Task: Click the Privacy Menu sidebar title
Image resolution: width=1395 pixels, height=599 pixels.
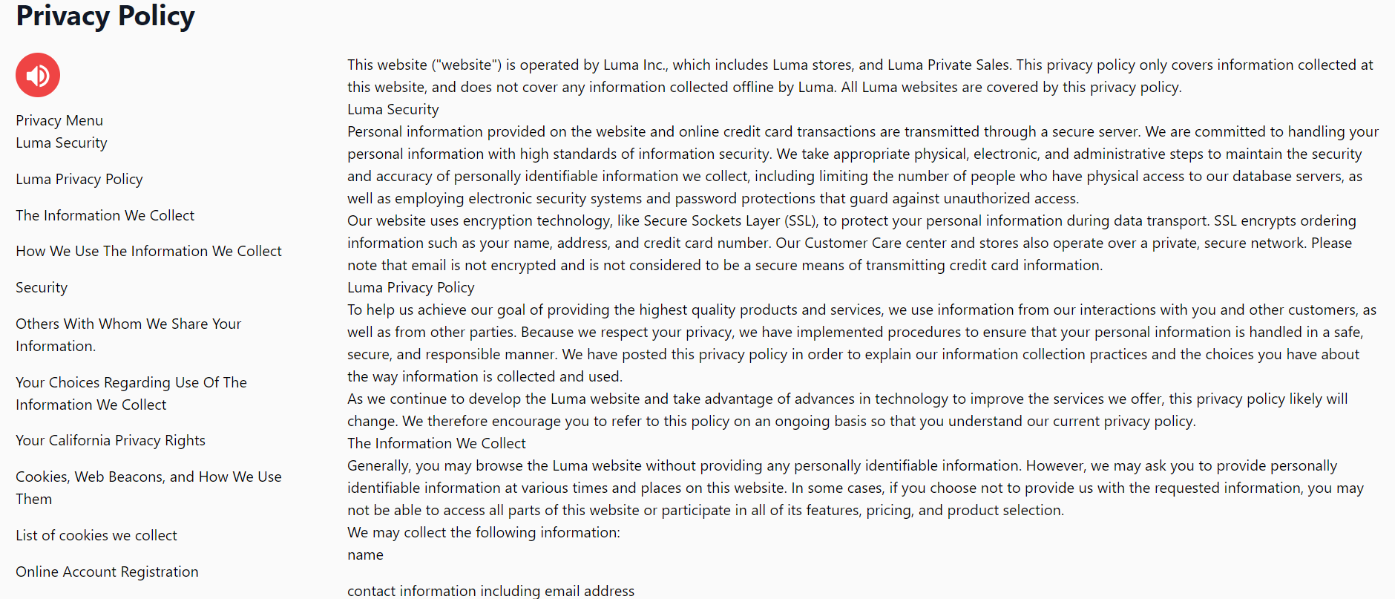Action: (x=59, y=120)
